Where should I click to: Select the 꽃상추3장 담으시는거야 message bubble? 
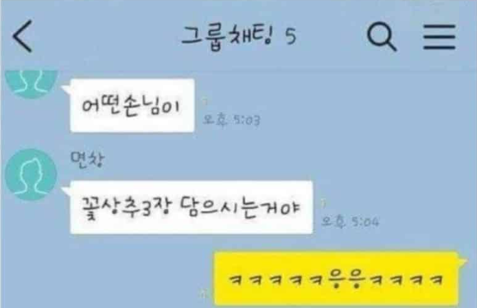click(191, 207)
